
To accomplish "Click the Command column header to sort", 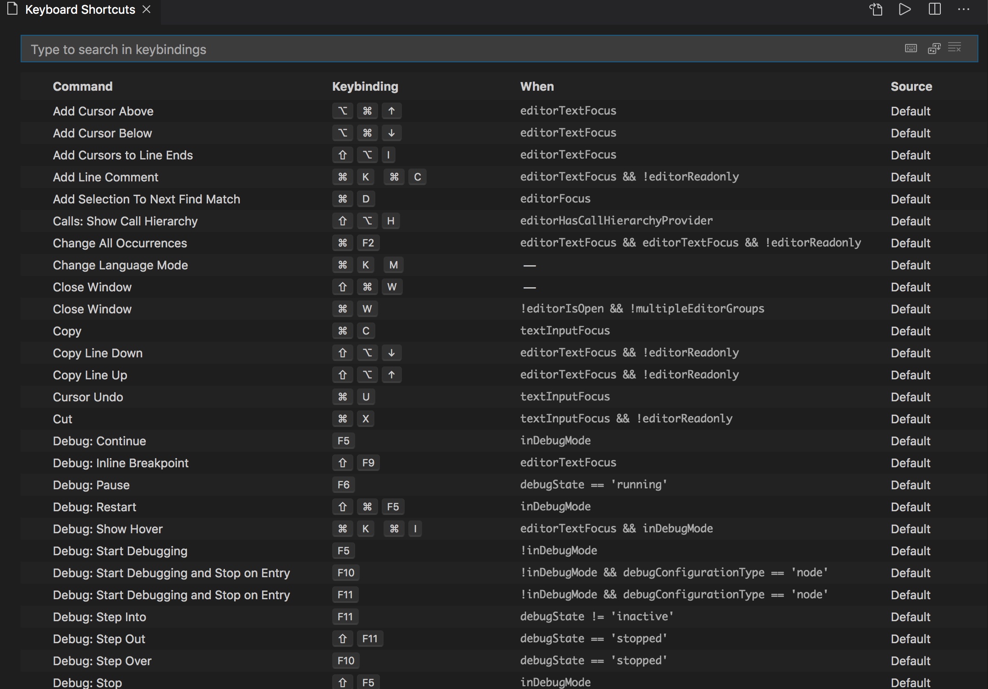I will tap(82, 86).
